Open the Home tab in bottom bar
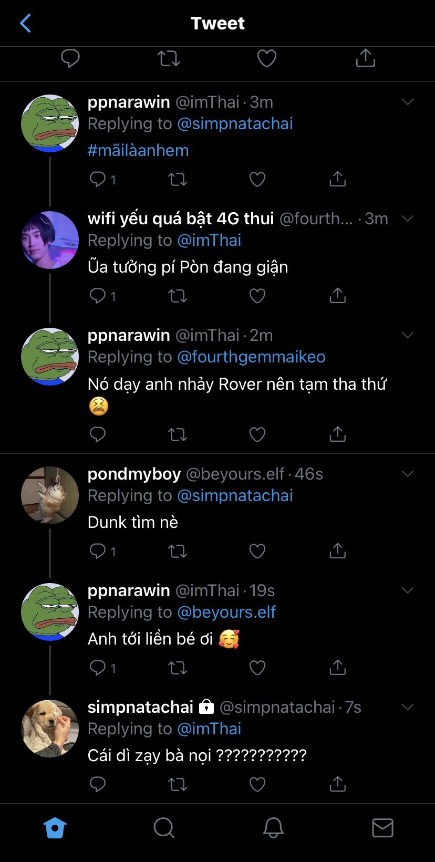The image size is (435, 862). [55, 828]
